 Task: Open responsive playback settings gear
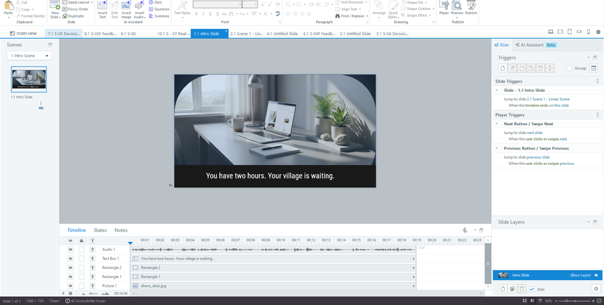click(598, 32)
